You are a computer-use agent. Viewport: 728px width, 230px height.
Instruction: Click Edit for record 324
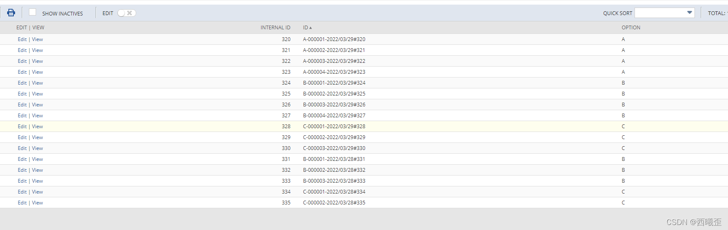pyautogui.click(x=22, y=83)
